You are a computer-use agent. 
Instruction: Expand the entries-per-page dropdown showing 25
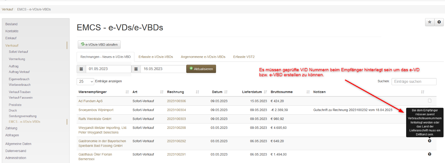point(85,81)
